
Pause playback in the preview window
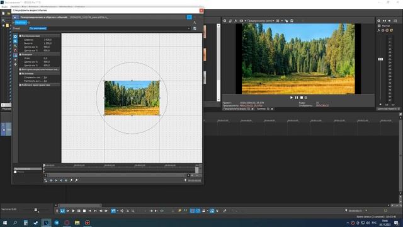point(297,98)
